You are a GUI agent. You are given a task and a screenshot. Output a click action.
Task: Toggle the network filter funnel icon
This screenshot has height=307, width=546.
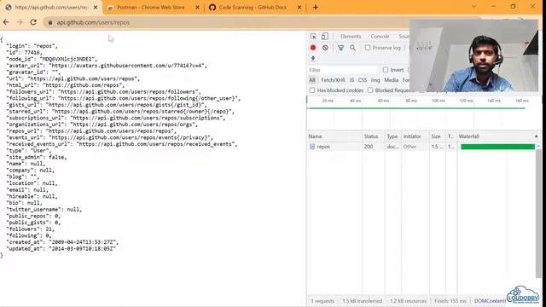tap(341, 48)
